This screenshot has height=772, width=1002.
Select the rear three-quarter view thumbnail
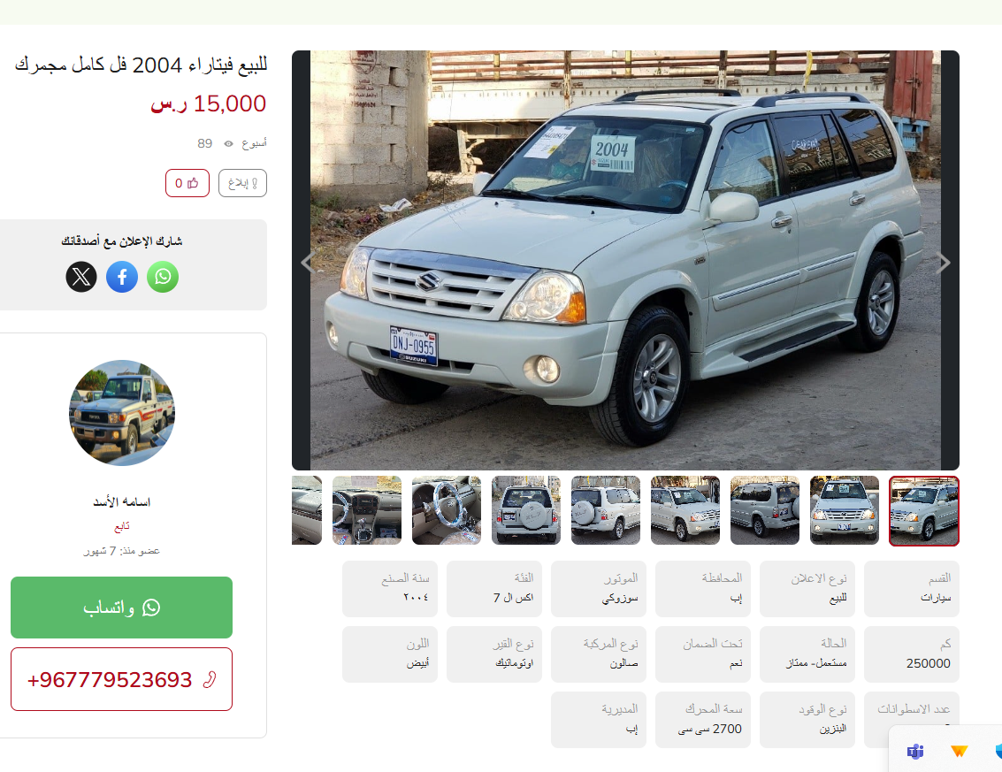click(606, 510)
